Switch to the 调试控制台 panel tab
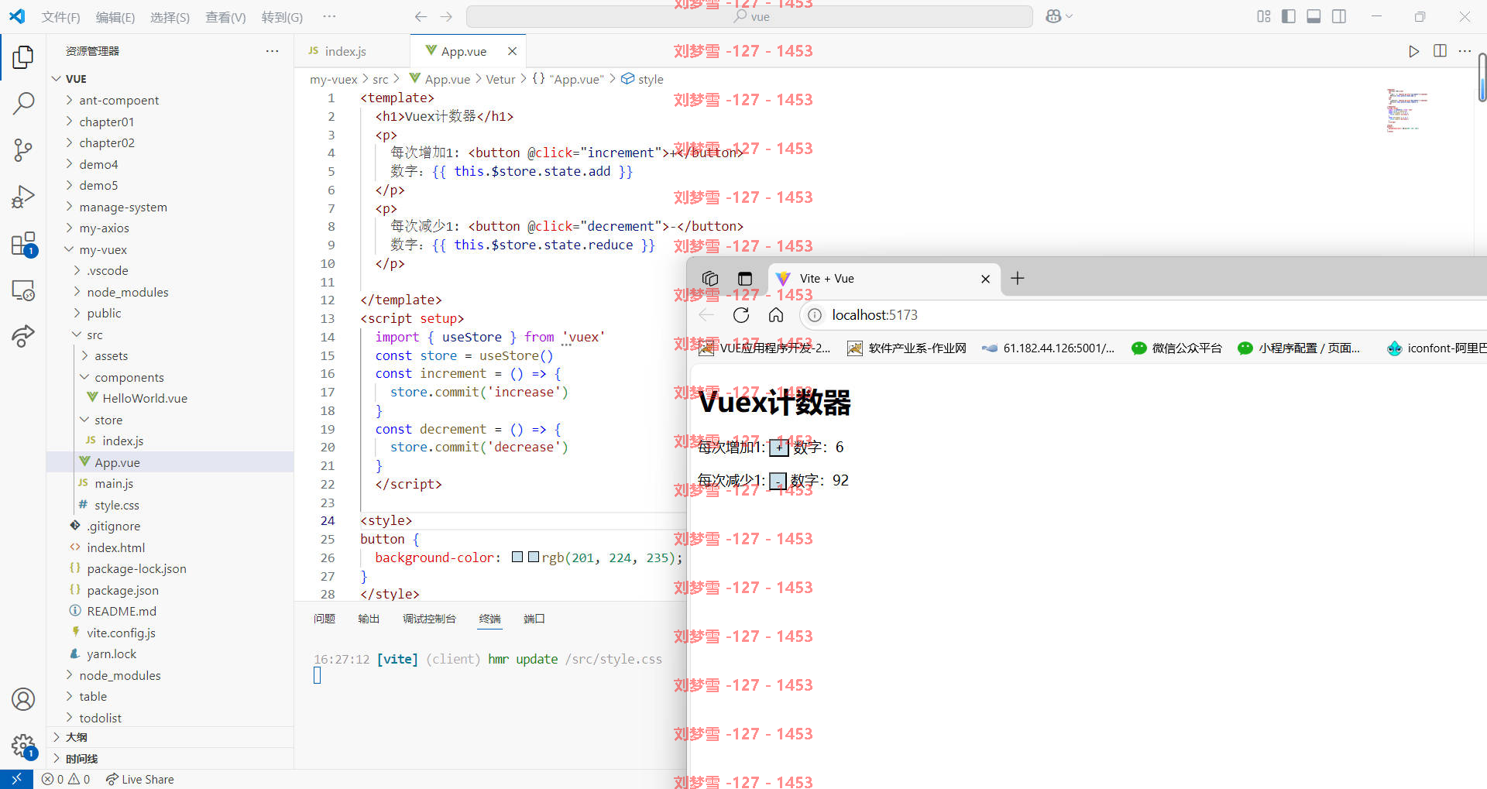Image resolution: width=1487 pixels, height=789 pixels. [429, 619]
